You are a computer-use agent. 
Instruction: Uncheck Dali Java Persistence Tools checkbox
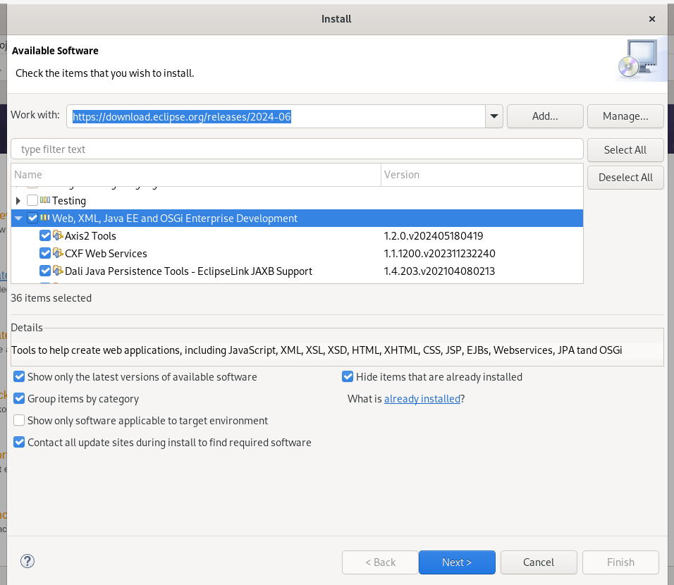(44, 271)
